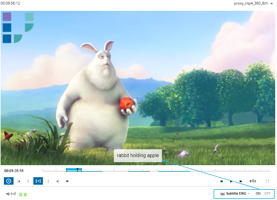Image resolution: width=277 pixels, height=200 pixels.
Task: Click the green audio level bars
Action: coord(23,195)
